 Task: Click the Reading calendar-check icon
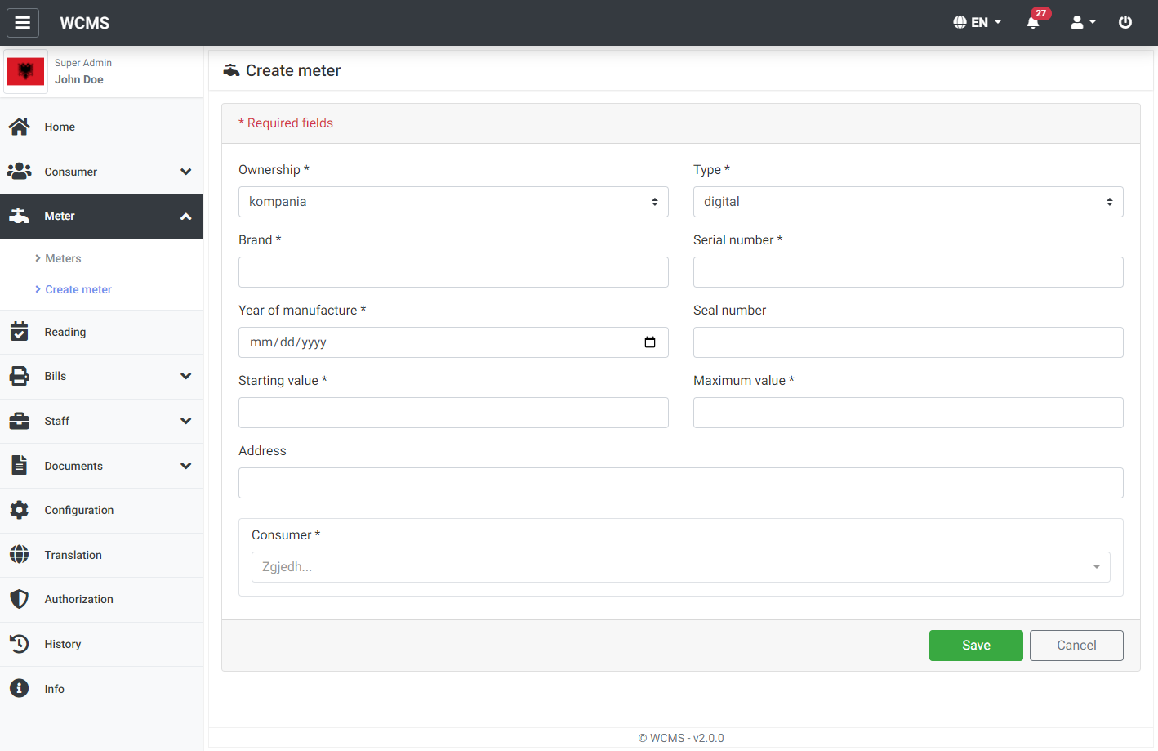(20, 332)
